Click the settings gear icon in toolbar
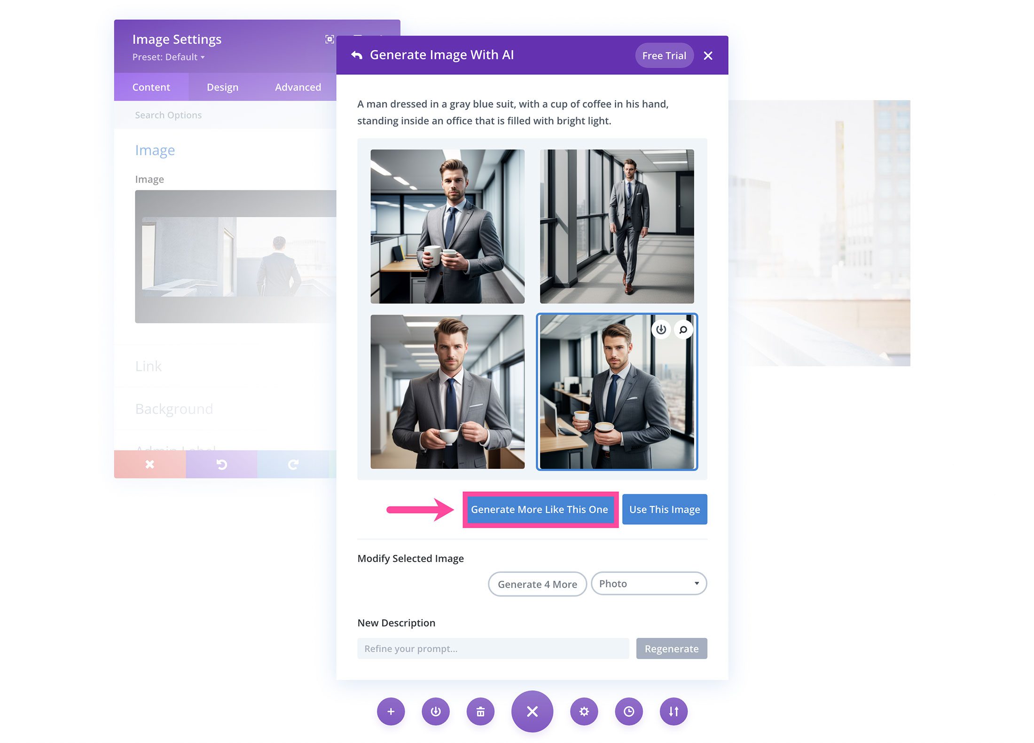 (584, 711)
